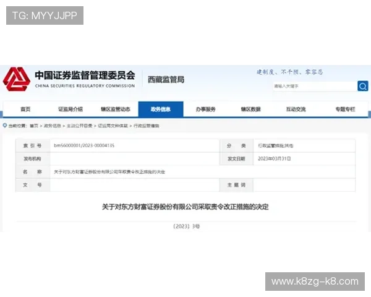Click the 分类 value cell text
The height and width of the screenshot is (297, 371).
(x=275, y=145)
